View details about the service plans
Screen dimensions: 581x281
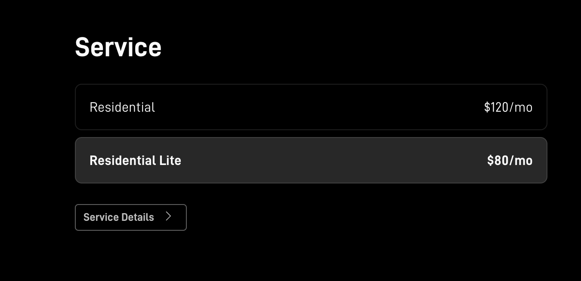coord(130,217)
